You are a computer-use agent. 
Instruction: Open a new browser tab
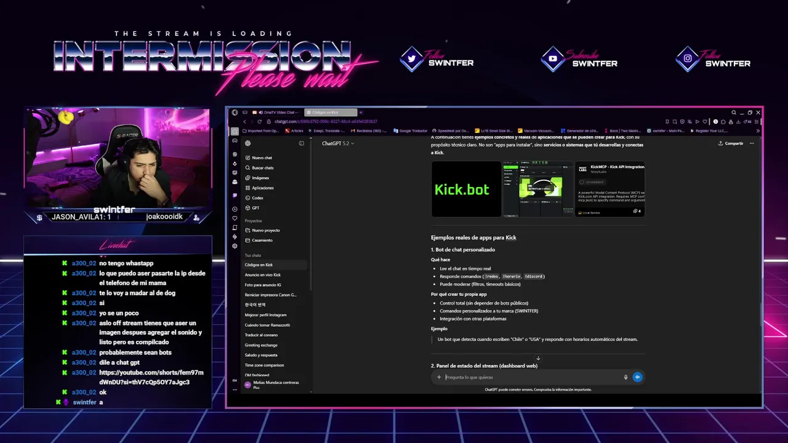pos(361,113)
